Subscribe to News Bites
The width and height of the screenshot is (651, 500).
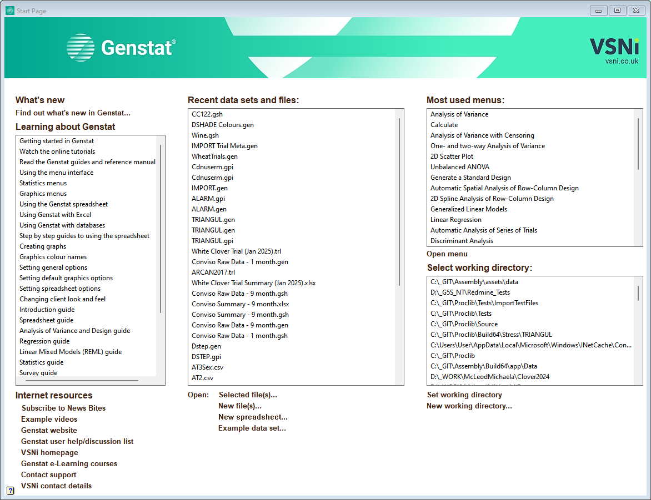pos(63,408)
